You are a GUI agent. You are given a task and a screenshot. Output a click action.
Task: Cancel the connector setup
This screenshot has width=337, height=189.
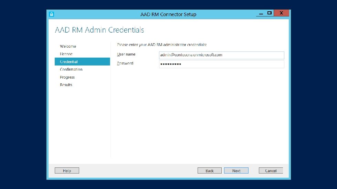click(271, 170)
